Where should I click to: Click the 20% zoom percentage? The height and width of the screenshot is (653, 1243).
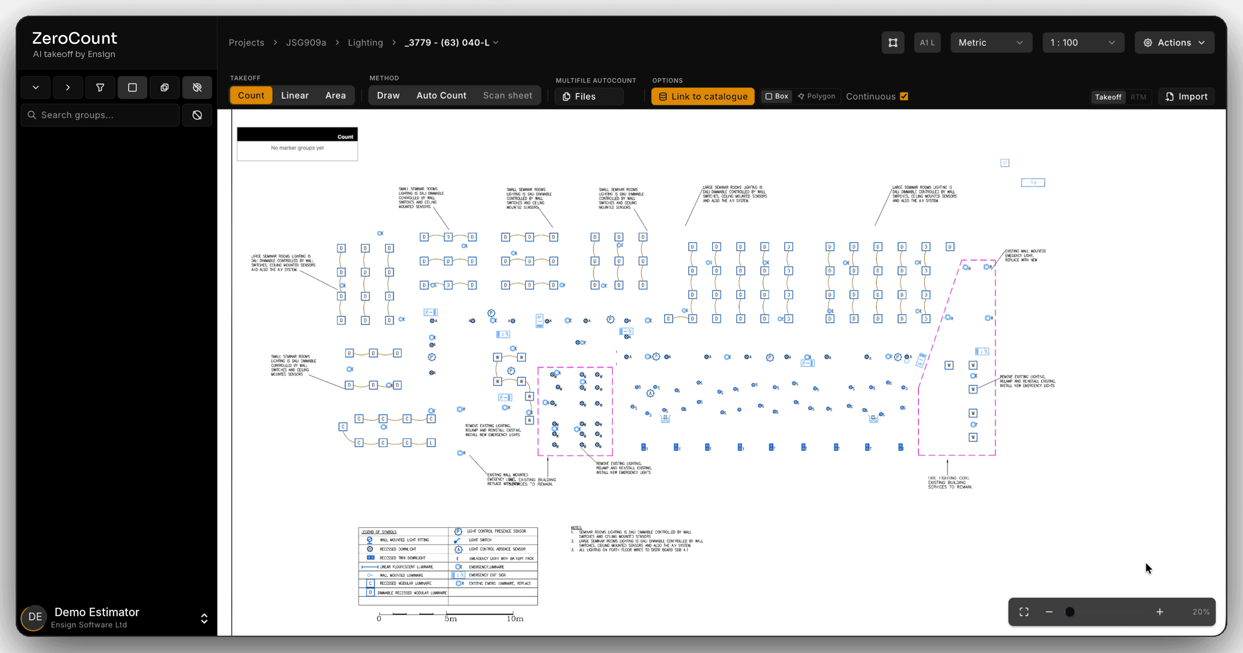click(1201, 612)
